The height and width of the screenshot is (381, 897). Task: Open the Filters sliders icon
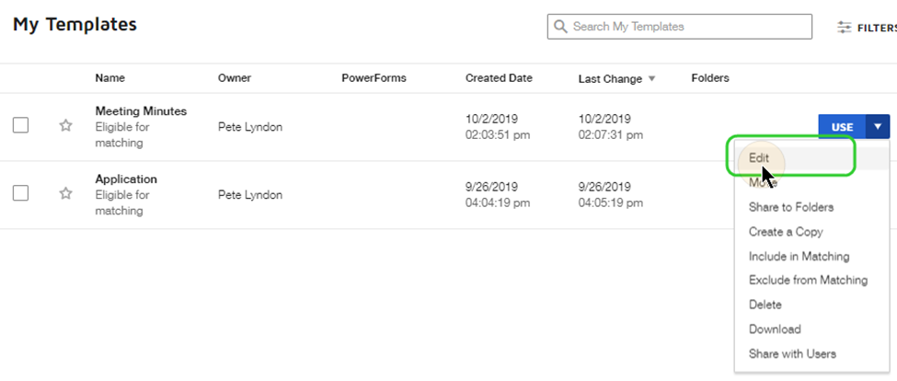[844, 28]
